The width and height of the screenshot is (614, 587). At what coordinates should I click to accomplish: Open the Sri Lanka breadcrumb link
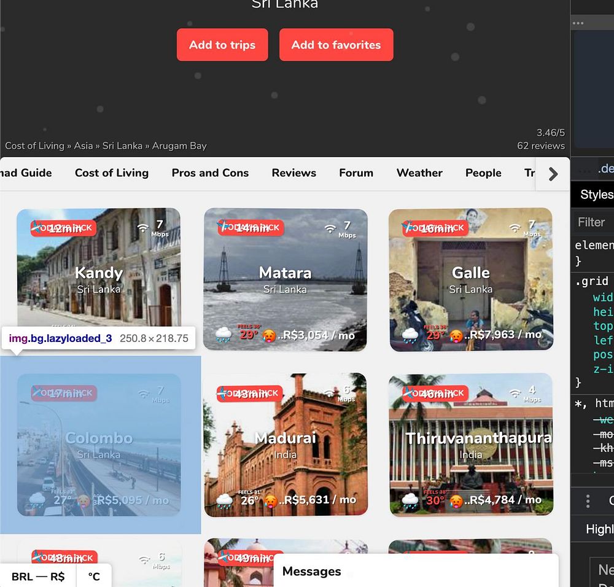pos(122,146)
